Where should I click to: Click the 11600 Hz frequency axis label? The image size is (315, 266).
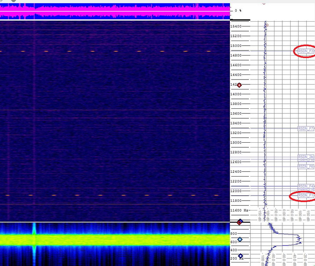coord(239,210)
